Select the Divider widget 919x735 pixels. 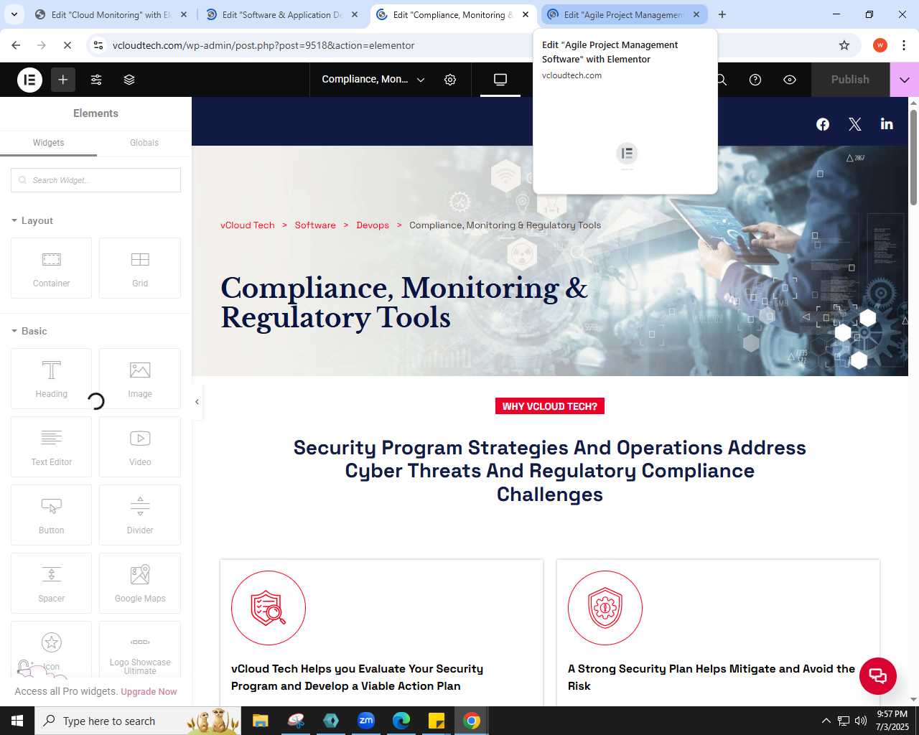pos(140,515)
